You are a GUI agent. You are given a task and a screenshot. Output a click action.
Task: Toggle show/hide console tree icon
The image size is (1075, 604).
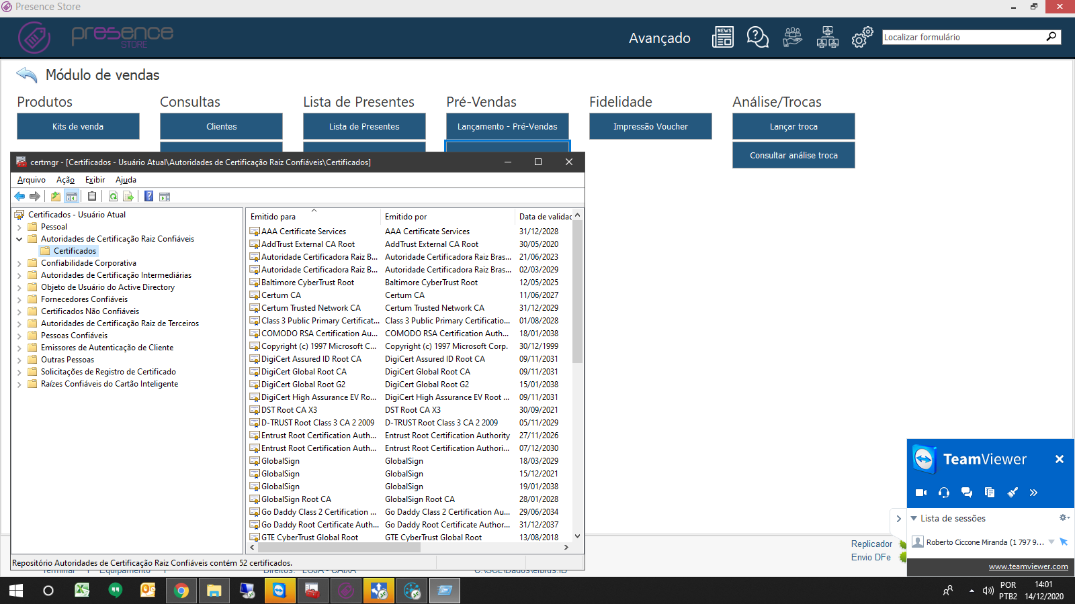[x=72, y=196]
